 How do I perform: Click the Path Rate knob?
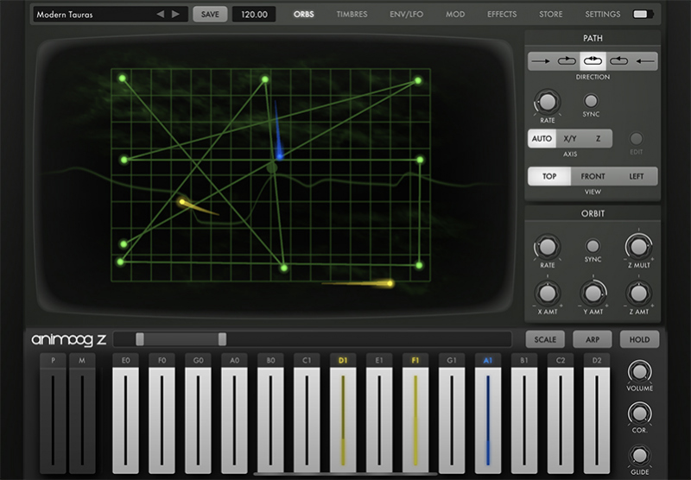(x=547, y=102)
